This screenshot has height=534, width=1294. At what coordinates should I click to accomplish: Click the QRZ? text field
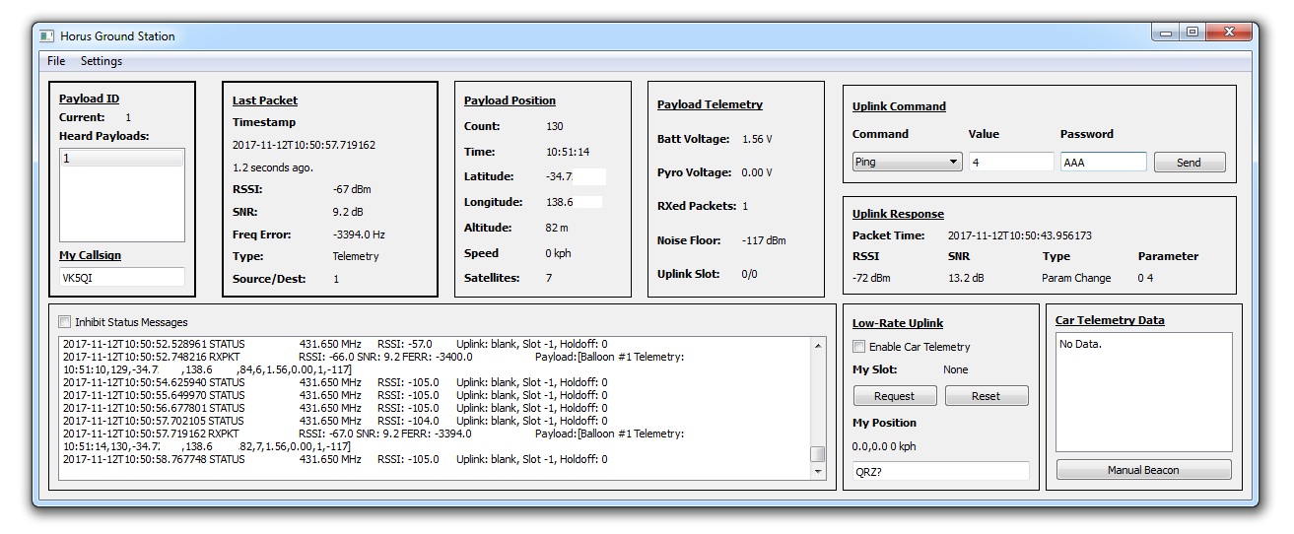click(940, 471)
